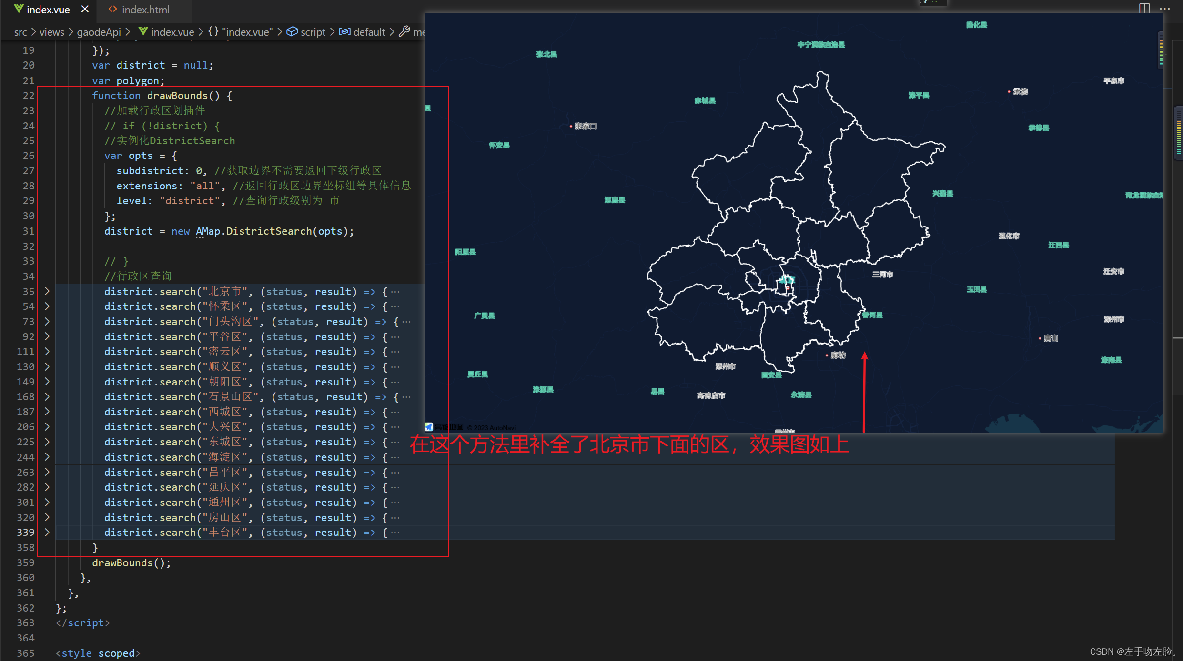Expand the collapsed 丰台区 search block

47,533
